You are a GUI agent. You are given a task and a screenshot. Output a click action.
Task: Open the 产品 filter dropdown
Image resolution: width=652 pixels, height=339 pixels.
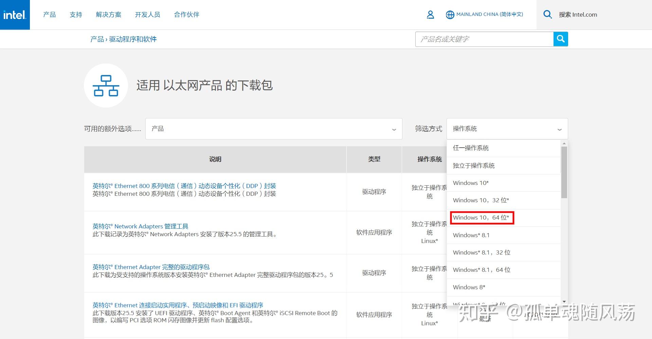(273, 129)
